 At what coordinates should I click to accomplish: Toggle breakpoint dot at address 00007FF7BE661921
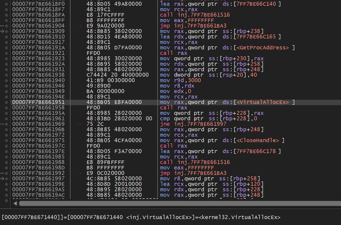[x=7, y=53]
